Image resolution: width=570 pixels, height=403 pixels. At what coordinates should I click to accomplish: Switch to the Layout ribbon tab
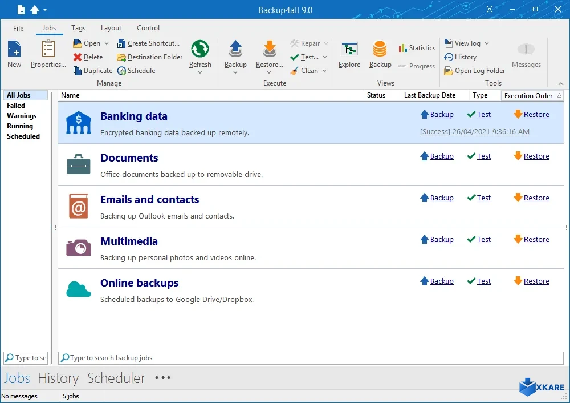pyautogui.click(x=111, y=28)
